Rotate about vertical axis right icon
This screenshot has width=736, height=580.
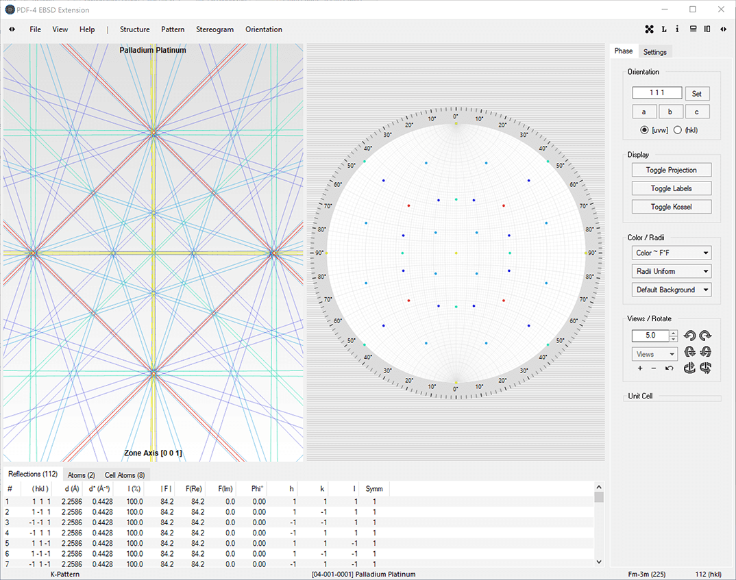pos(705,368)
